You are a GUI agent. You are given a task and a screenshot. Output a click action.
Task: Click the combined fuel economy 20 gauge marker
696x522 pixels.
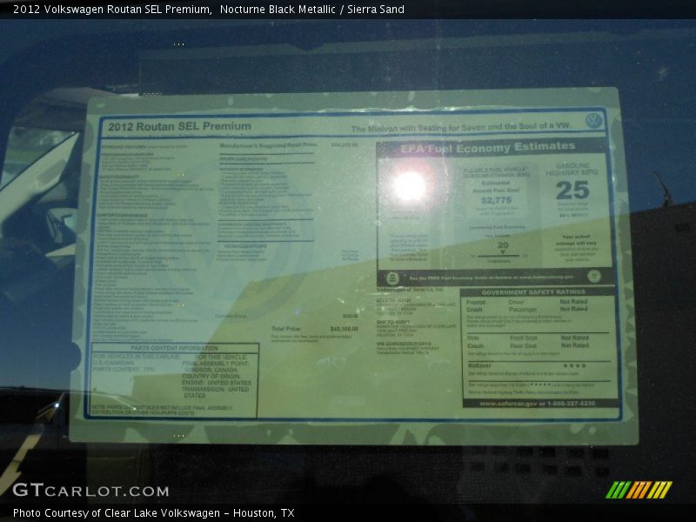tap(503, 249)
